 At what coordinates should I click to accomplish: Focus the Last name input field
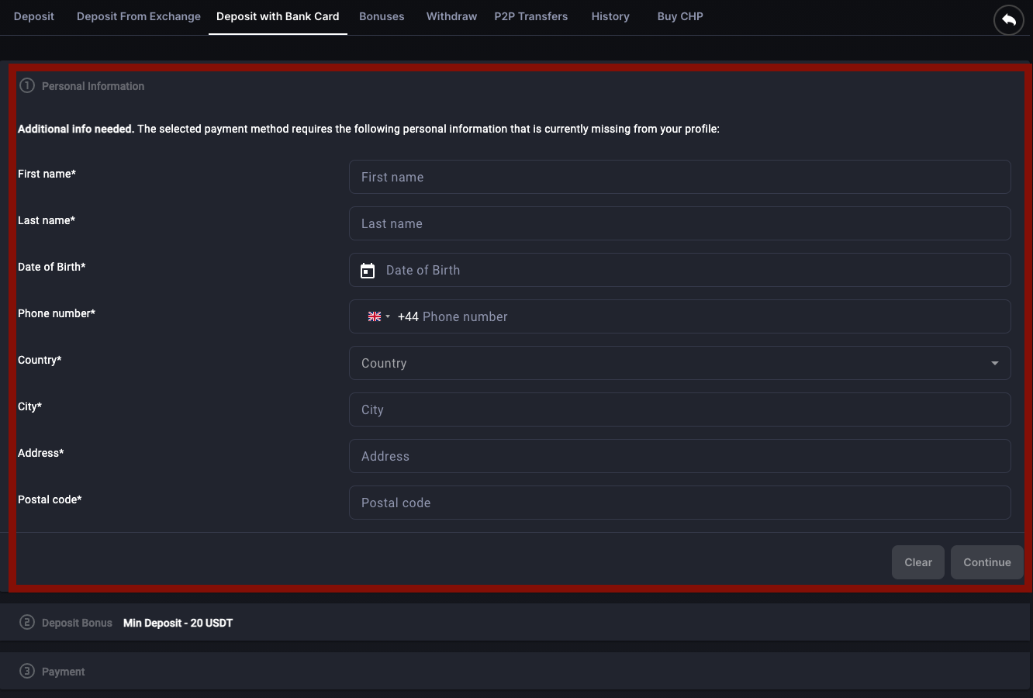[x=680, y=223]
